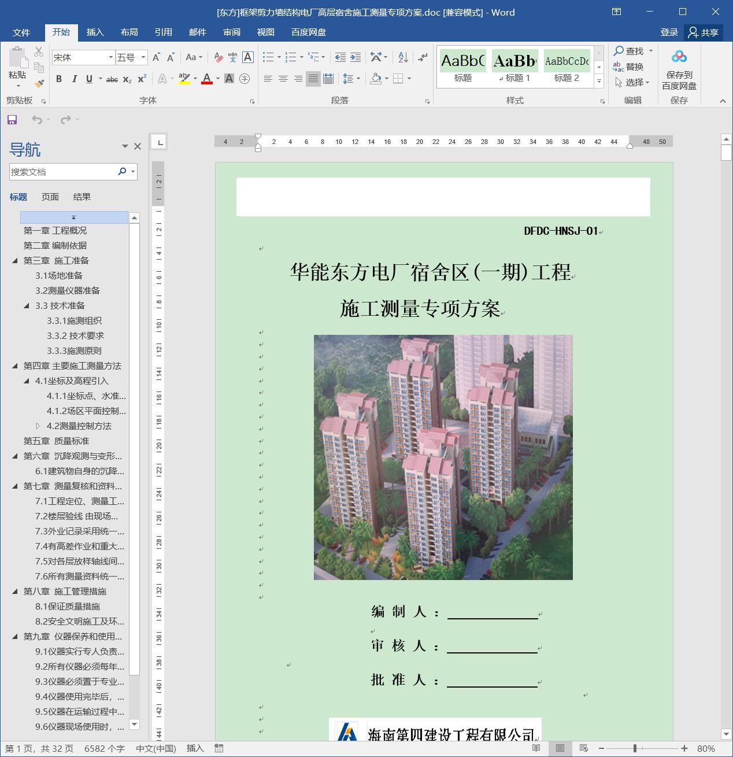Screen dimensions: 733x757
Task: Click the Format Painter brush icon
Action: pos(39,84)
